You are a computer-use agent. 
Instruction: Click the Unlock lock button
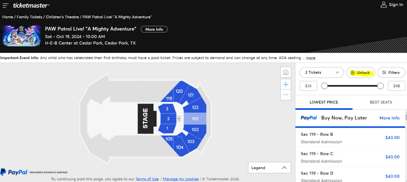pos(360,73)
